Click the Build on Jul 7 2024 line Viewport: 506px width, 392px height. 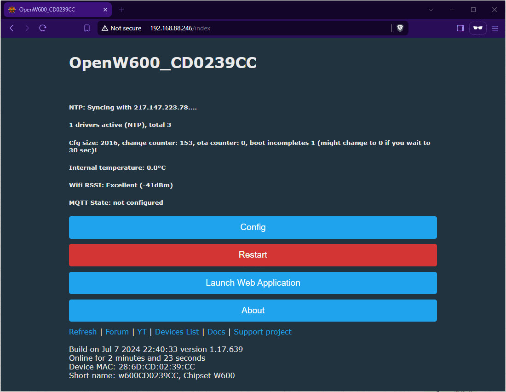(x=156, y=349)
